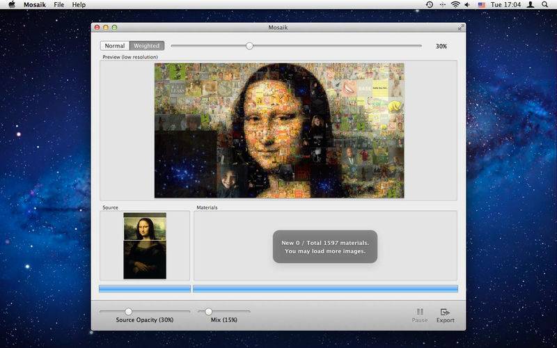Screen dimensions: 557x348
Task: Open the File menu
Action: tap(58, 5)
